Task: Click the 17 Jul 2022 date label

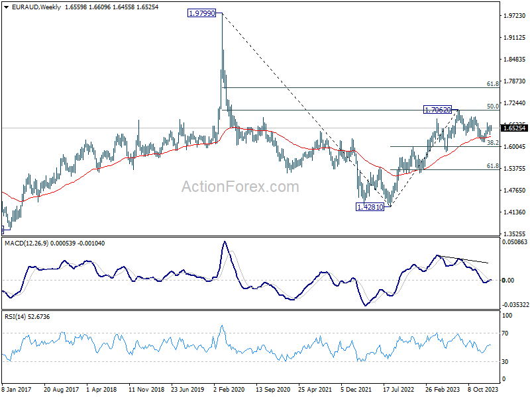Action: (399, 389)
